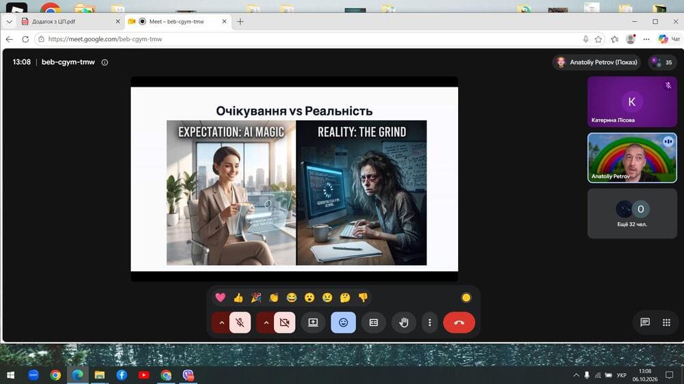Send the laughing face reaction
This screenshot has width=684, height=384.
point(292,297)
